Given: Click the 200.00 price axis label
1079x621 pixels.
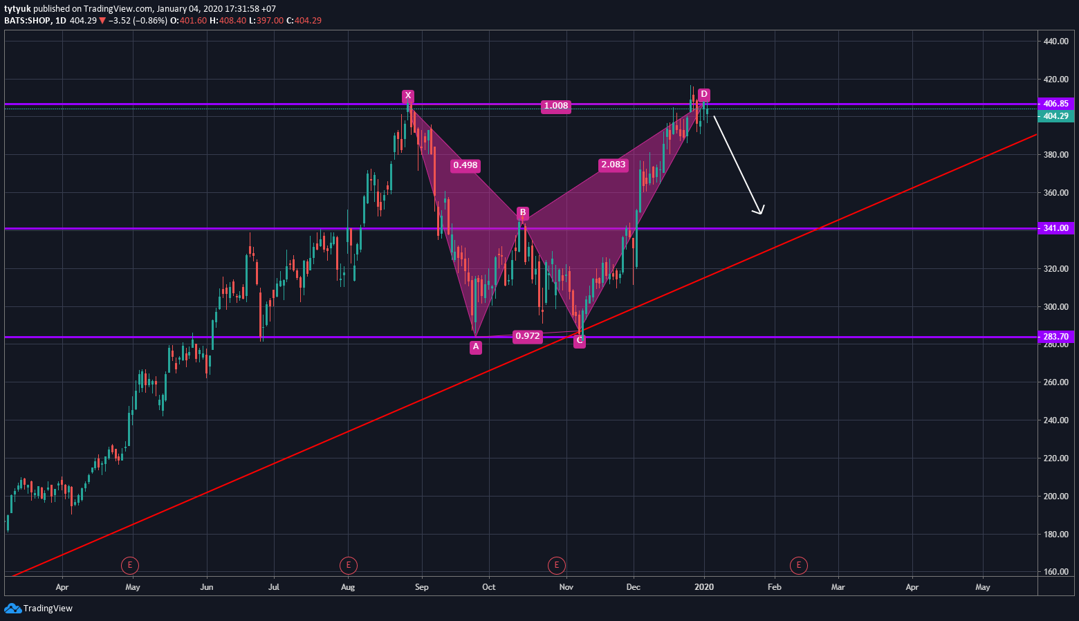Looking at the screenshot, I should (x=1056, y=497).
